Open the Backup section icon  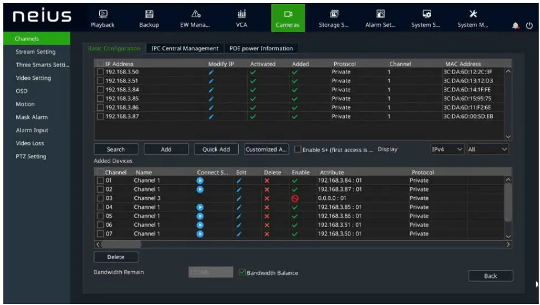tap(149, 14)
